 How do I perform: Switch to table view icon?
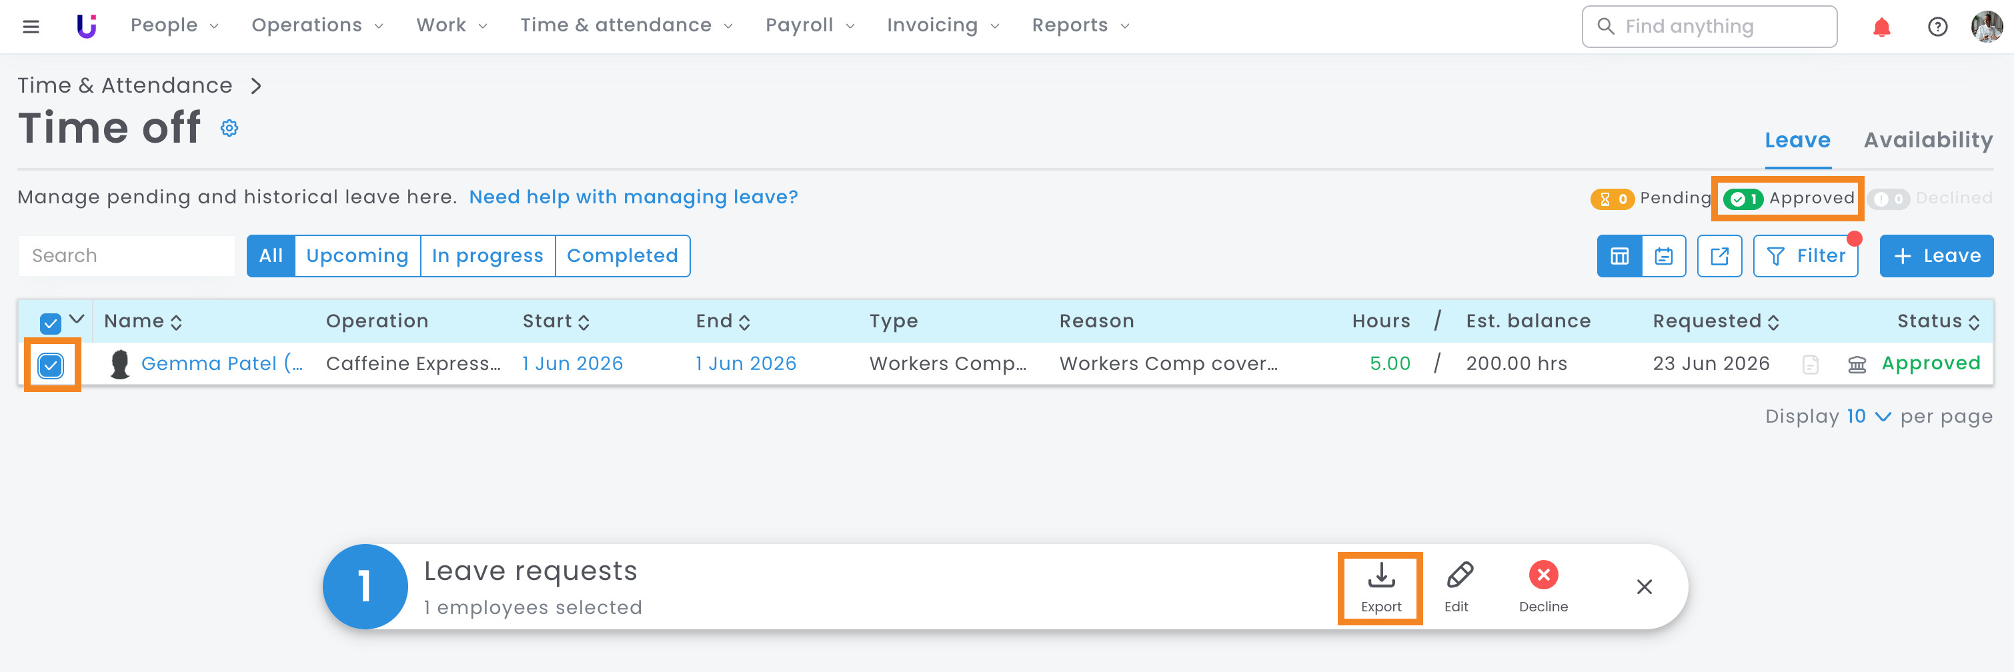pyautogui.click(x=1619, y=255)
